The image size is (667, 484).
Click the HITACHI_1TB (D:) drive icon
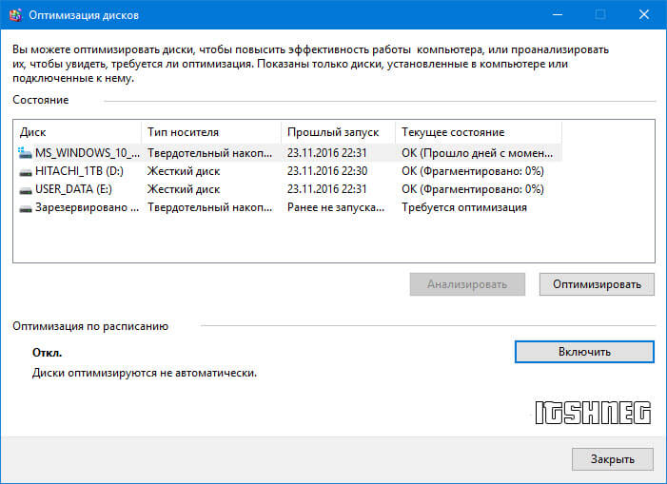click(25, 171)
